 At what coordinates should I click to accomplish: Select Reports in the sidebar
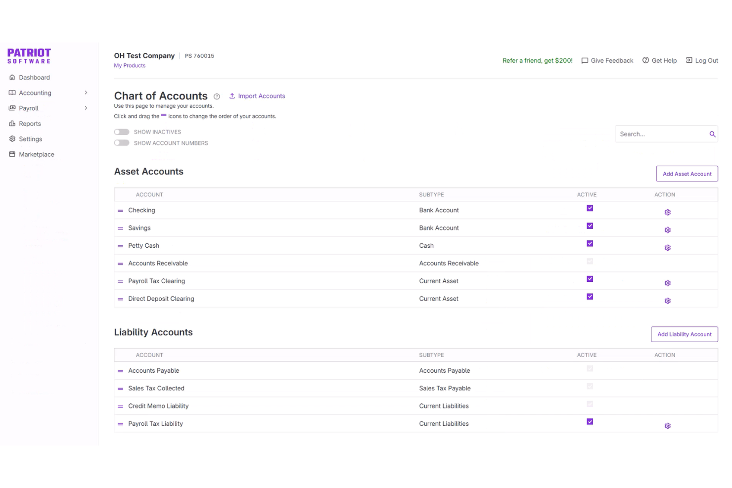pyautogui.click(x=30, y=123)
